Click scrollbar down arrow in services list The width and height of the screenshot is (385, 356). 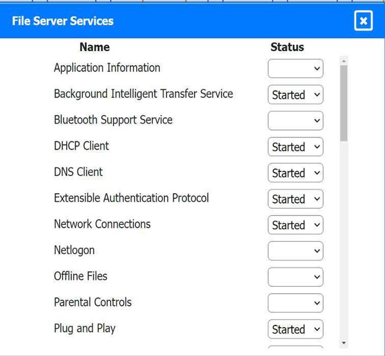point(344,343)
